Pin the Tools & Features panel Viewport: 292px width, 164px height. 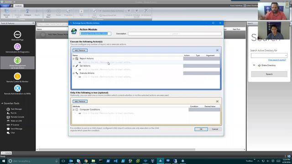click(x=33, y=23)
